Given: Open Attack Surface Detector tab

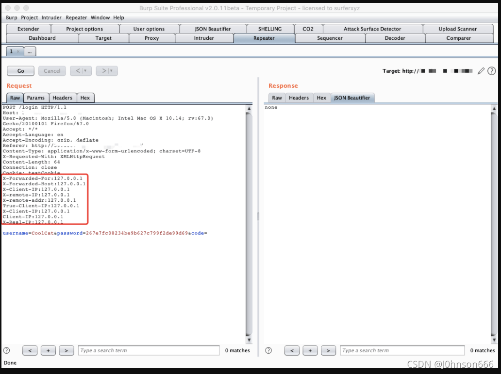Looking at the screenshot, I should click(372, 29).
